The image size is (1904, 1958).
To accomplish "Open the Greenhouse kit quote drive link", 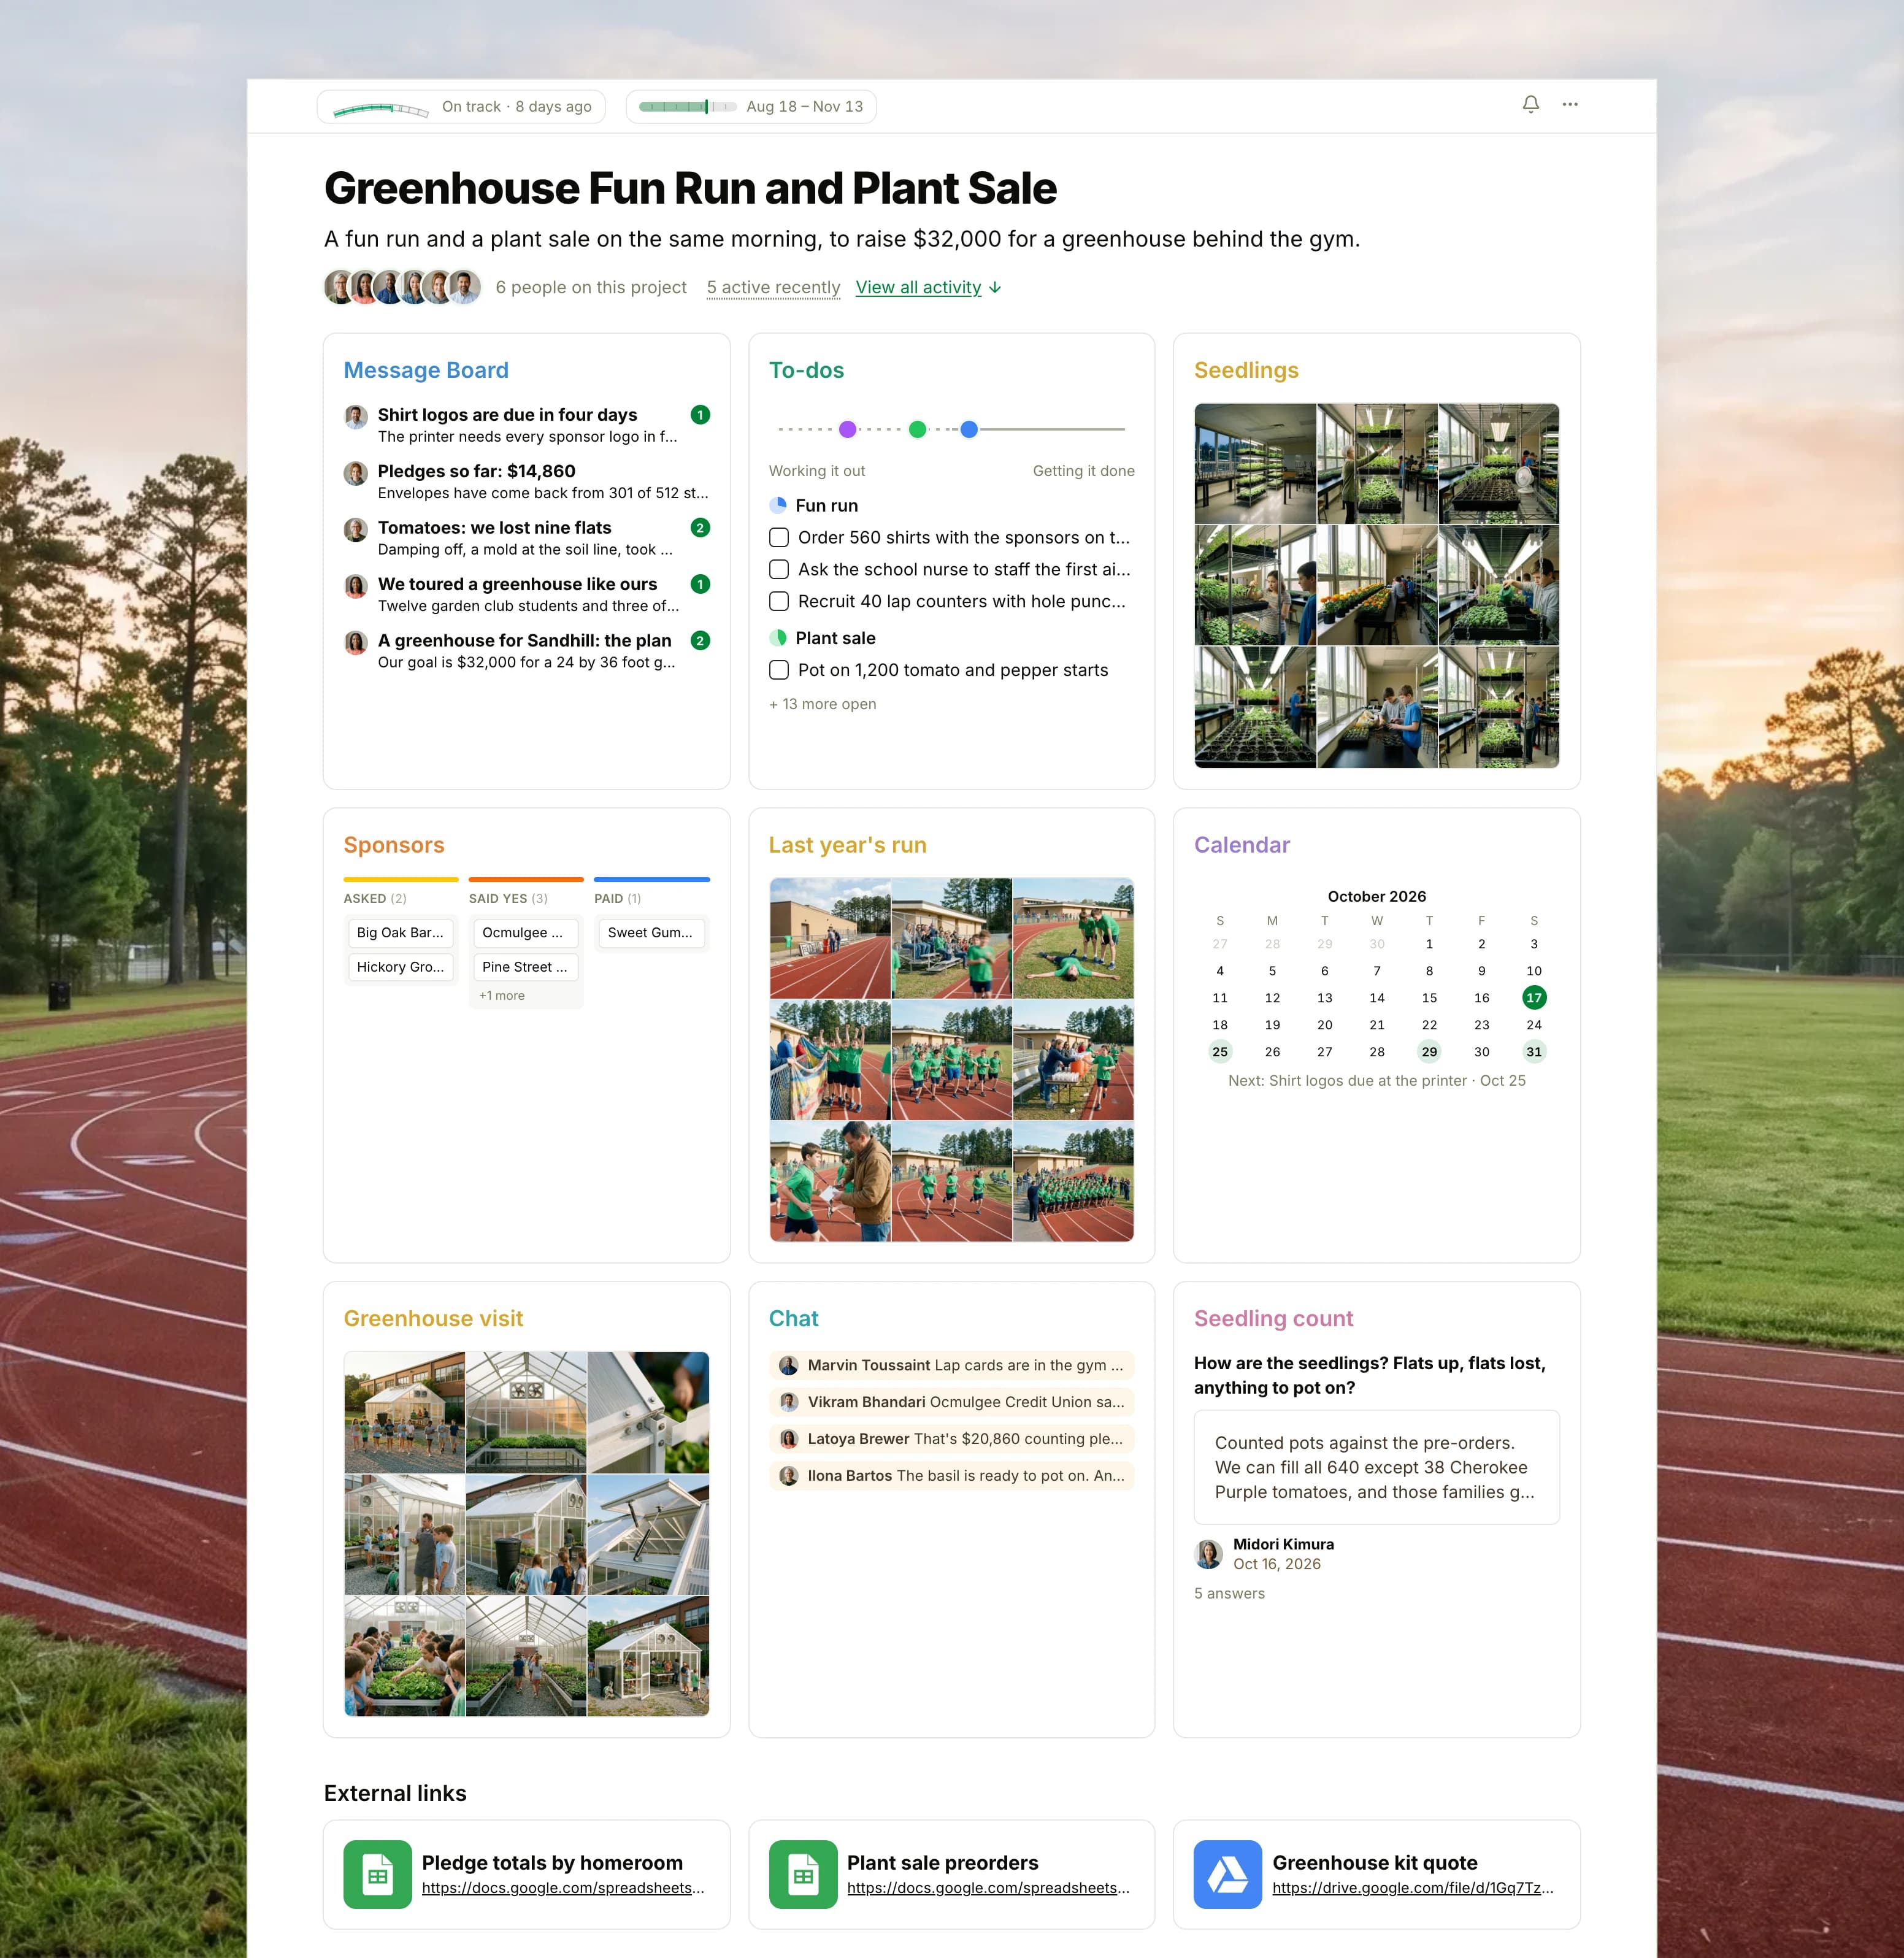I will [x=1413, y=1888].
